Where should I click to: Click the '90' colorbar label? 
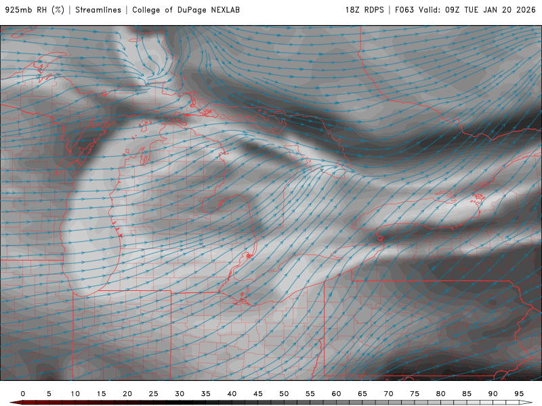[x=493, y=394]
